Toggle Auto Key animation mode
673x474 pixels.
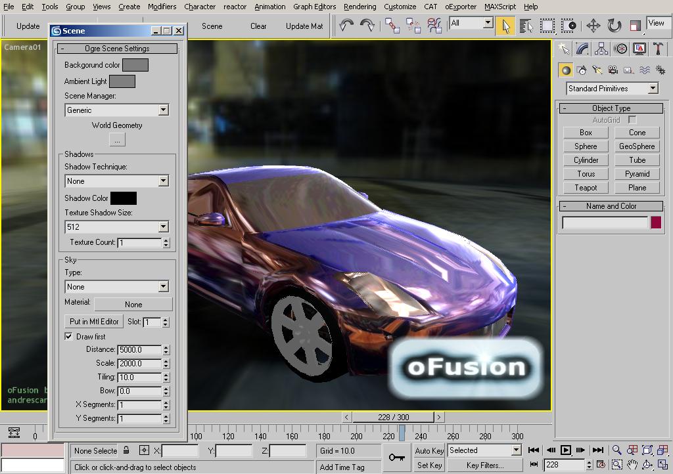429,450
